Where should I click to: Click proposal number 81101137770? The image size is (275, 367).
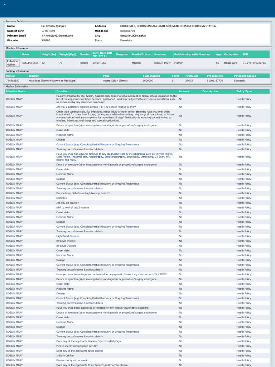click(215, 81)
